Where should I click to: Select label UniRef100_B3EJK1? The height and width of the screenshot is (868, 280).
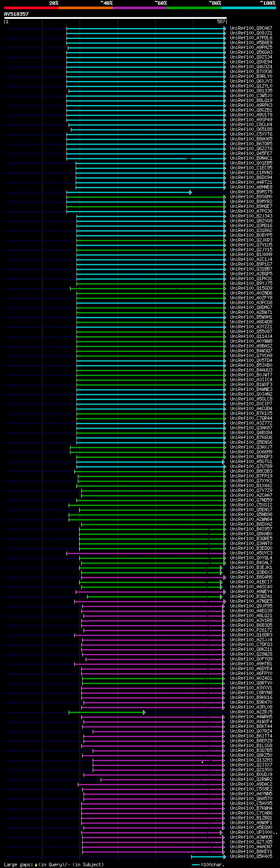click(x=251, y=567)
